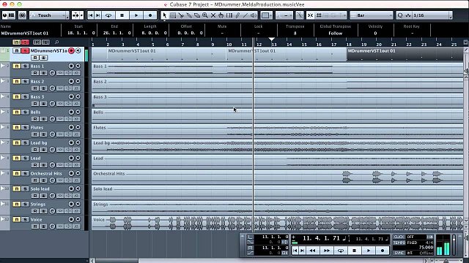Screen dimensions: 469x263
Task: Click Play in the top toolbar
Action: 136,15
